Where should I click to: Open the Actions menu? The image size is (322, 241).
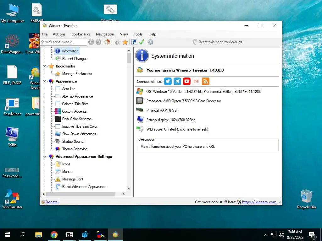point(59,34)
